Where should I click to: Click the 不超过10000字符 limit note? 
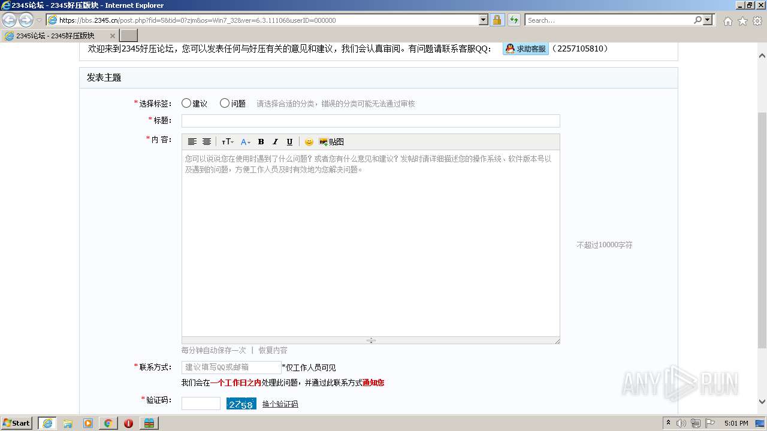(605, 245)
